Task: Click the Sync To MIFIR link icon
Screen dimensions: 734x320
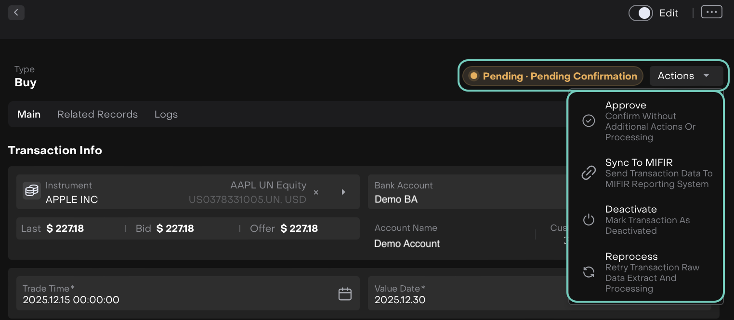Action: pyautogui.click(x=589, y=173)
